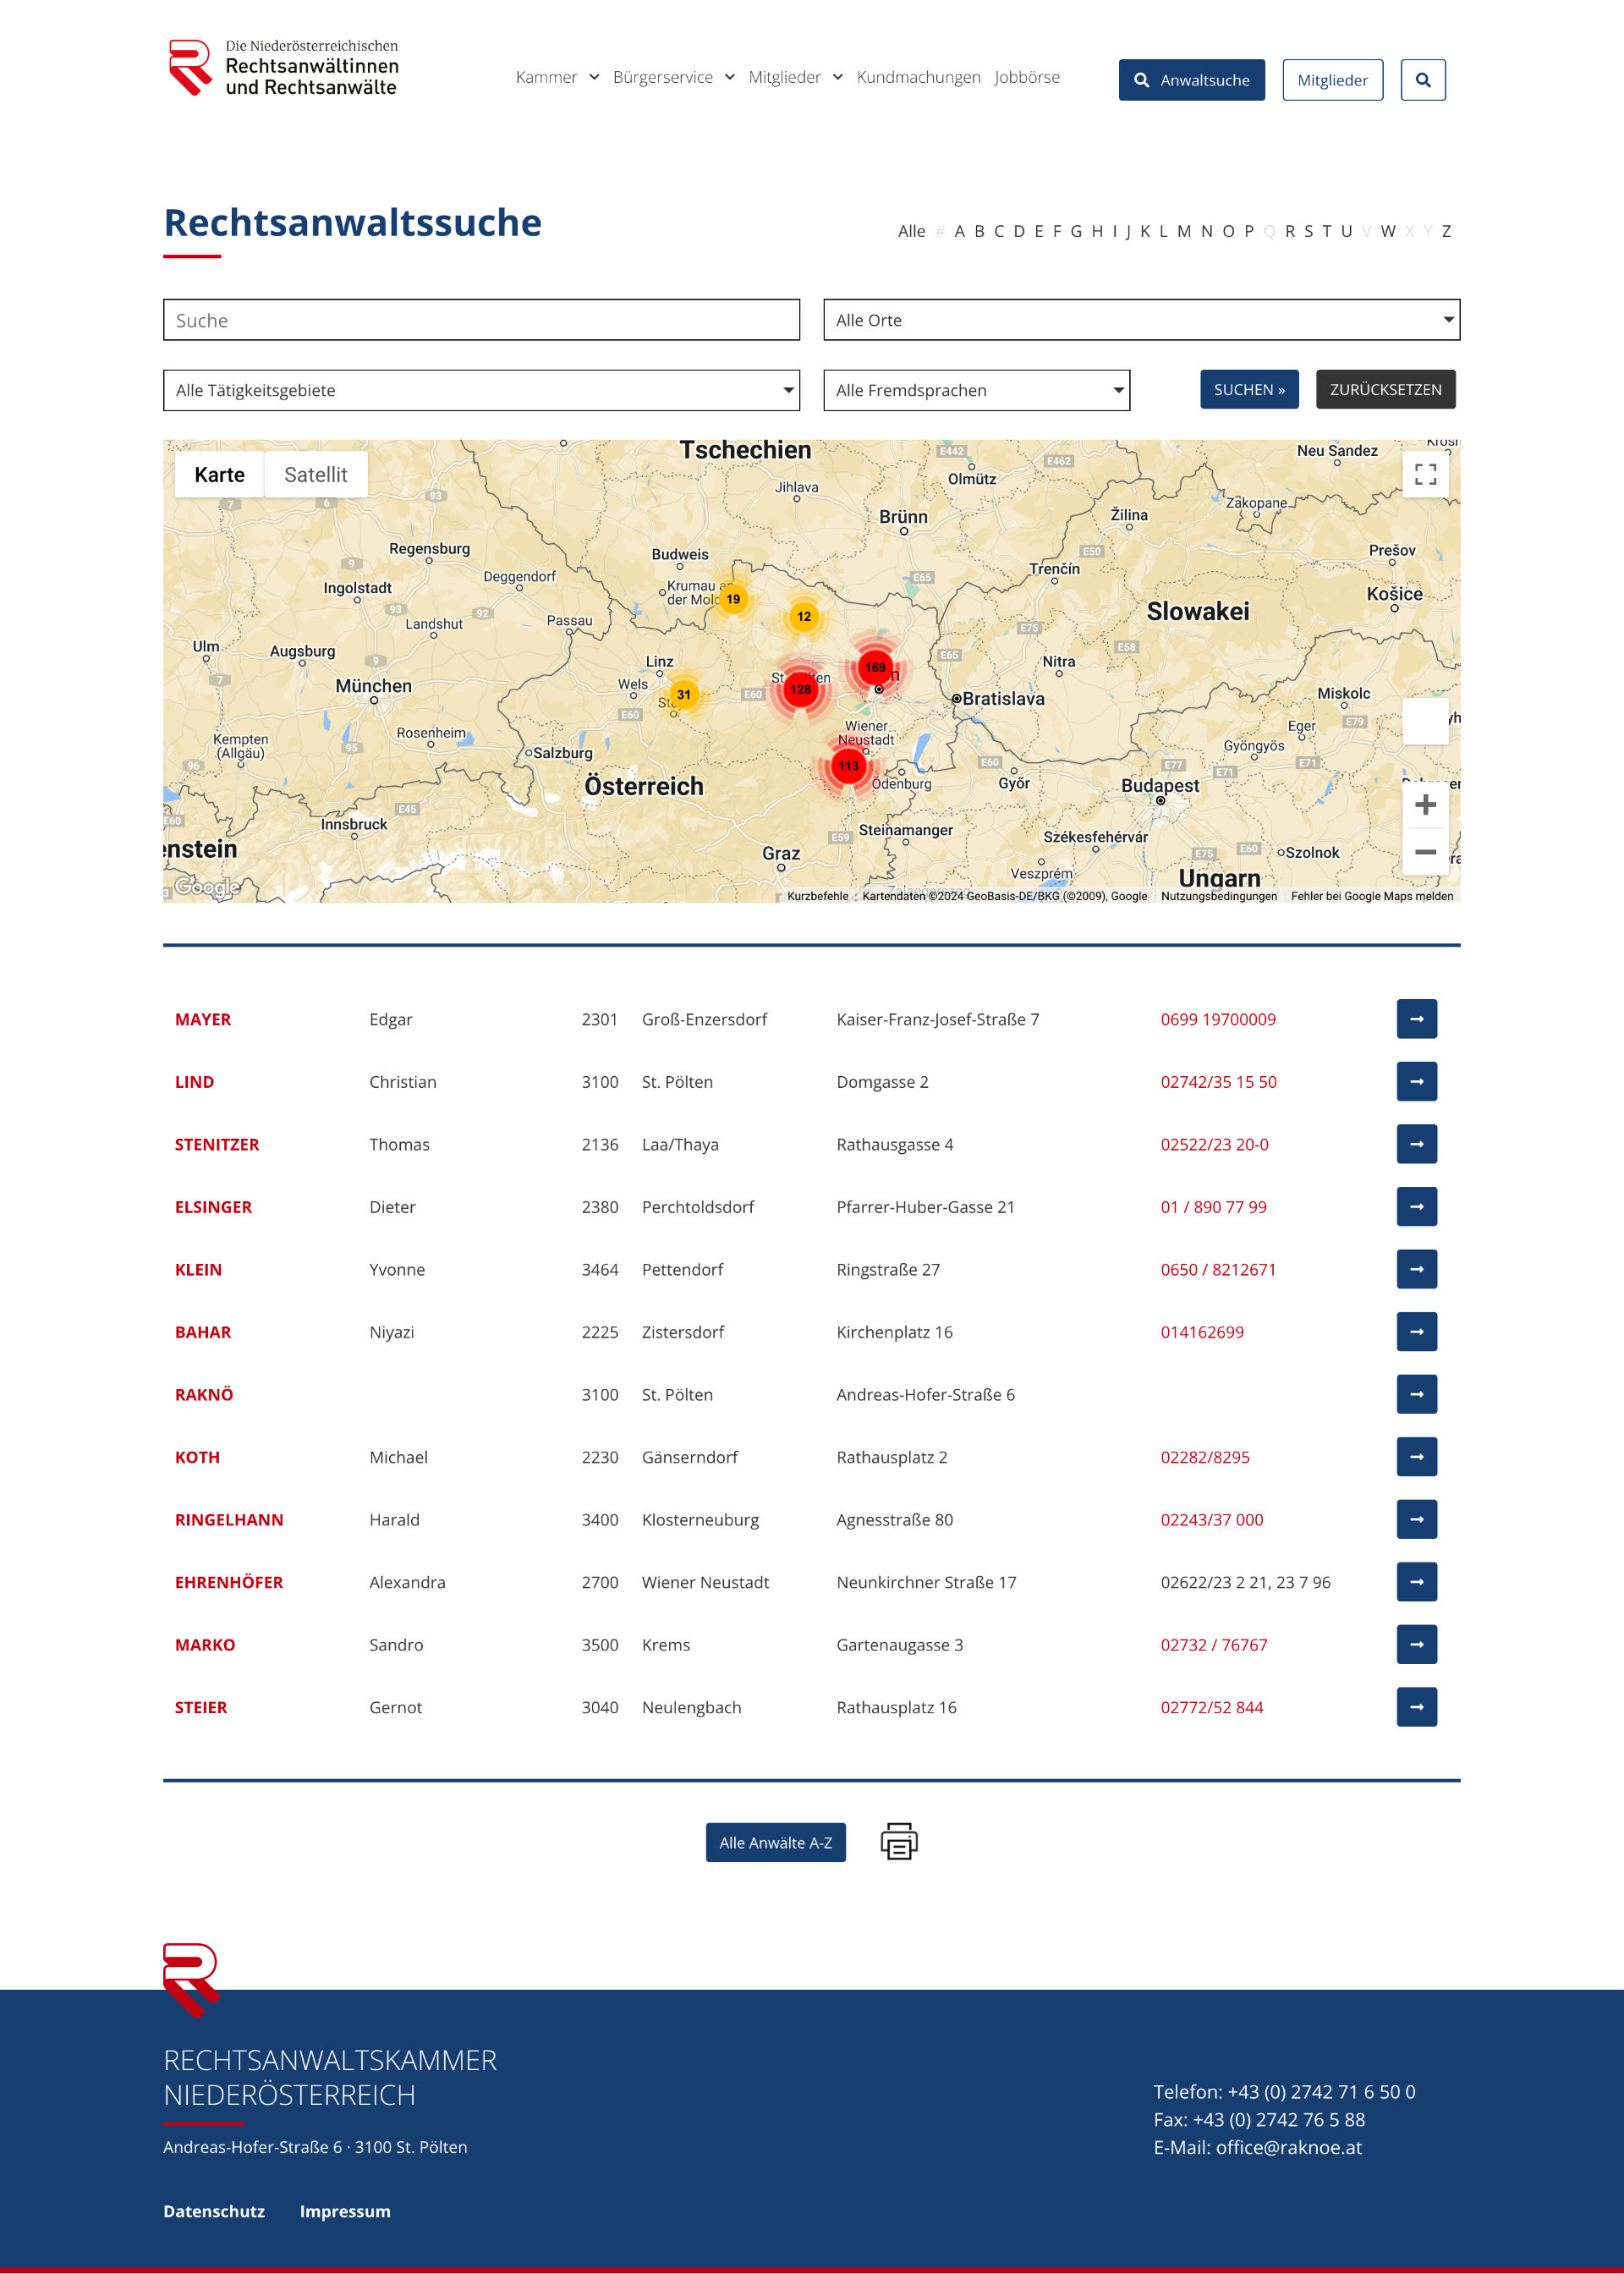Open Kundmachungen in navigation
Image resolution: width=1624 pixels, height=2274 pixels.
(918, 77)
